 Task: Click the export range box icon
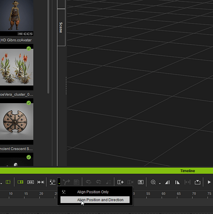click(x=198, y=182)
